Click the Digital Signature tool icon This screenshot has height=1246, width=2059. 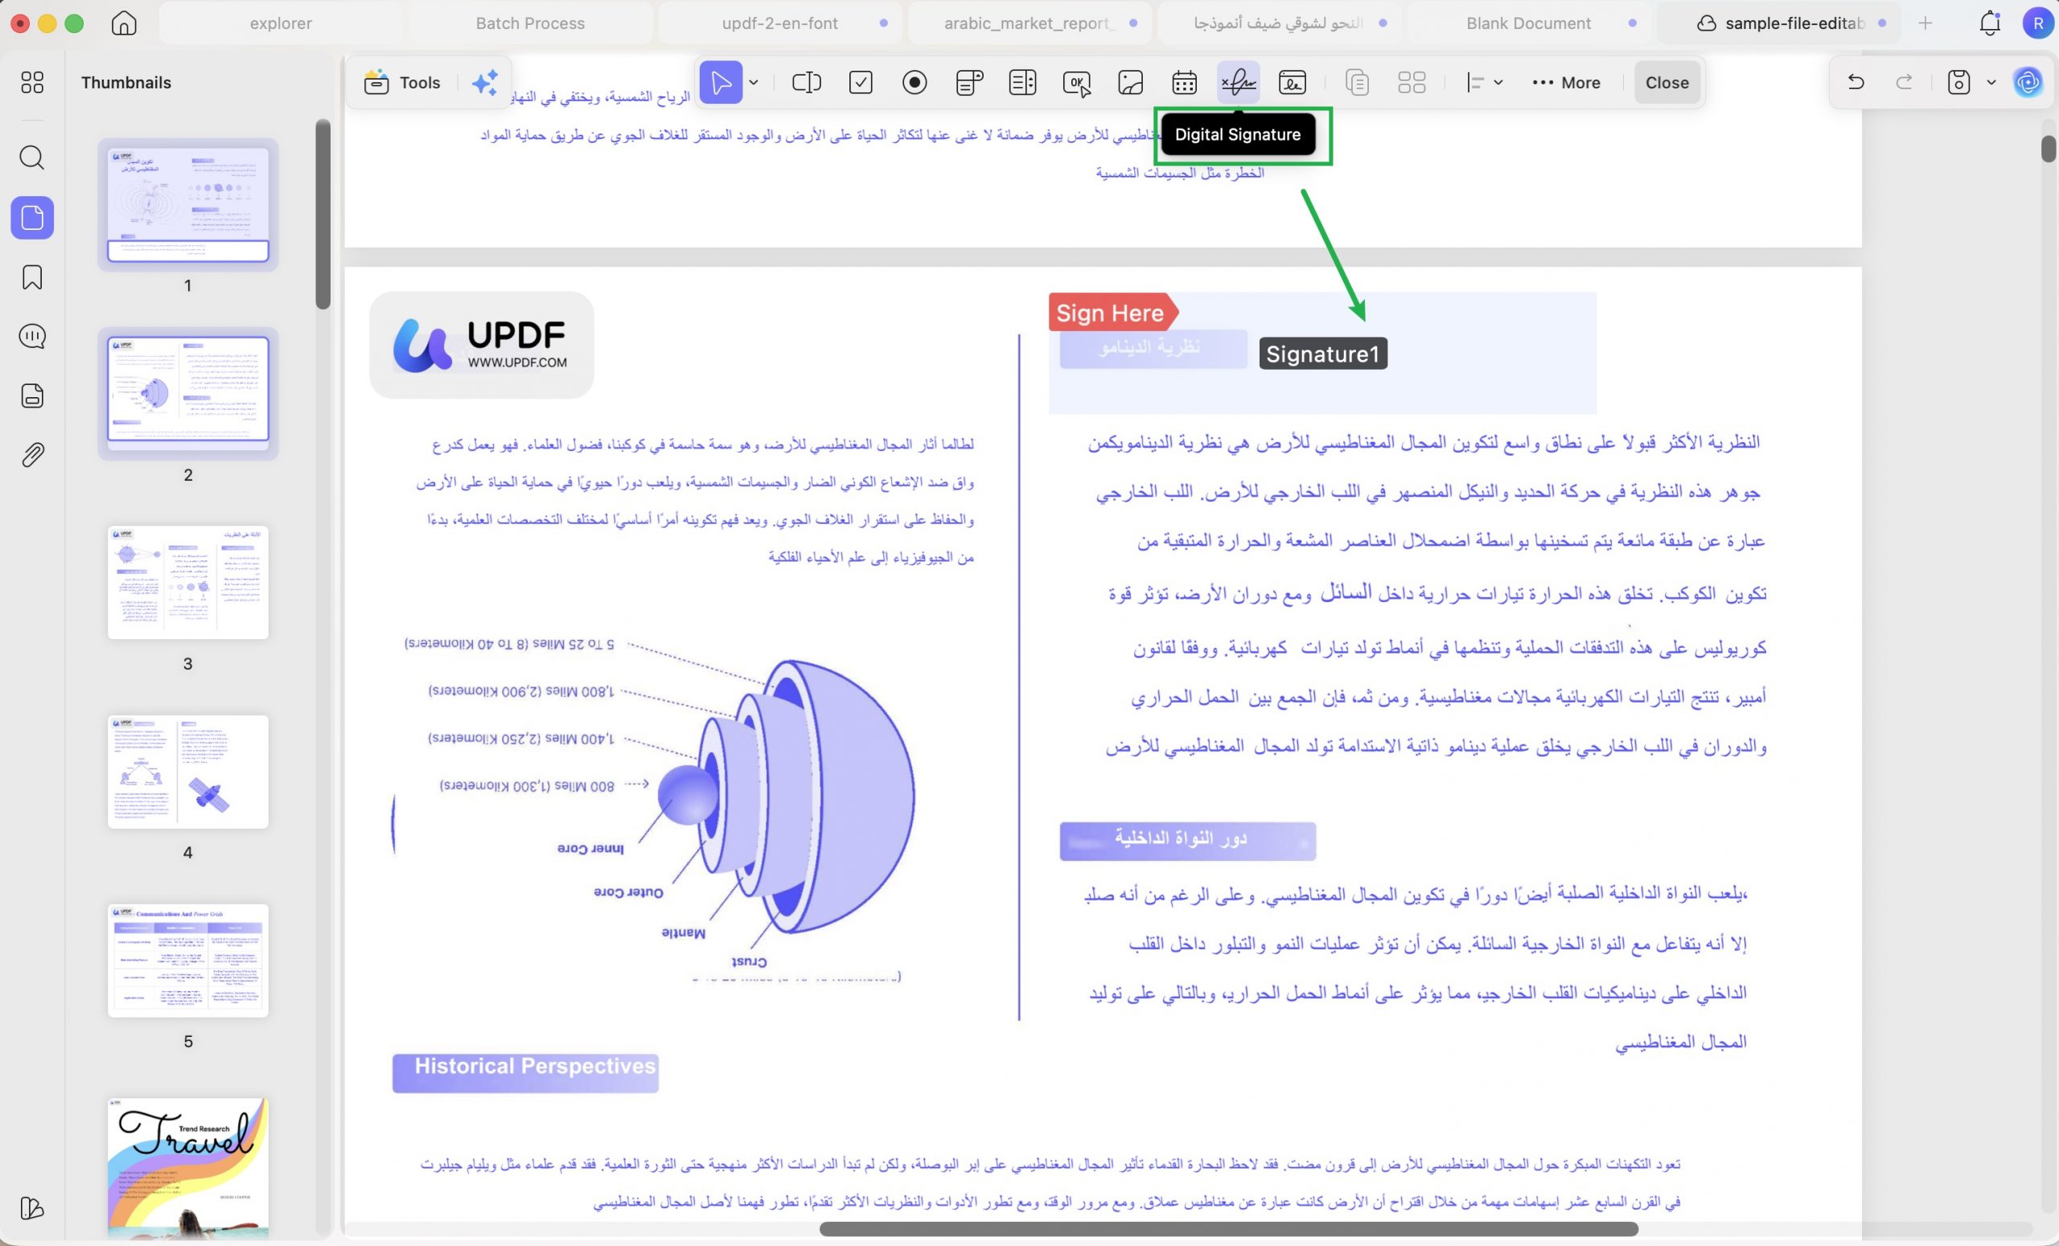coord(1239,83)
